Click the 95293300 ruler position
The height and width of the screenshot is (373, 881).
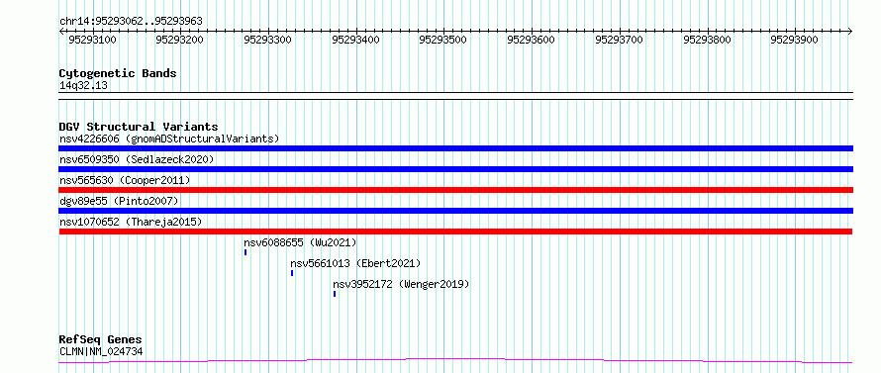(268, 40)
